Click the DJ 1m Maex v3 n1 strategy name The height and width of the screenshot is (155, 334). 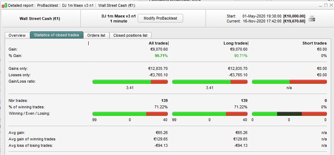pos(119,16)
